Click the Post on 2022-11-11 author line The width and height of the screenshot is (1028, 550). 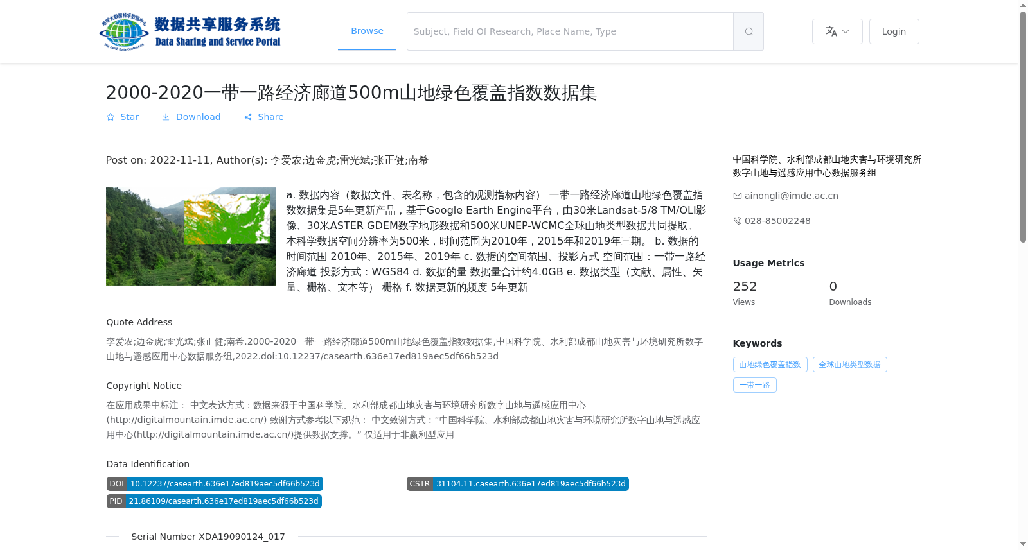[x=267, y=160]
